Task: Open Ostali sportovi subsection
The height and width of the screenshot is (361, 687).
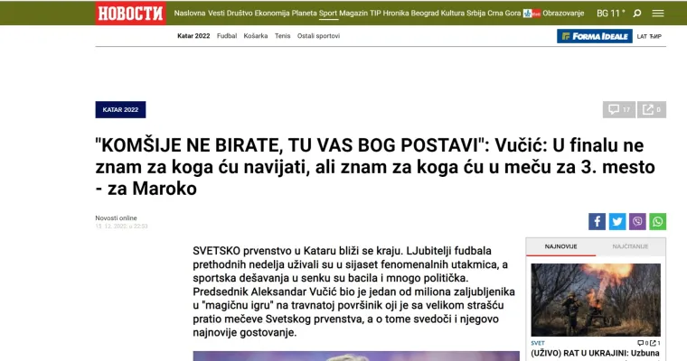Action: (x=318, y=36)
